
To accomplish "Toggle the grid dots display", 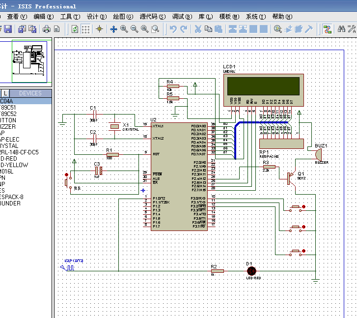I will 85,29.
